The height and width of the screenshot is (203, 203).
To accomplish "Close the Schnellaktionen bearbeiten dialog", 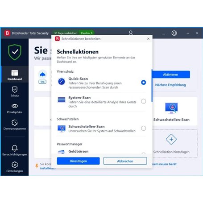I will click(148, 39).
